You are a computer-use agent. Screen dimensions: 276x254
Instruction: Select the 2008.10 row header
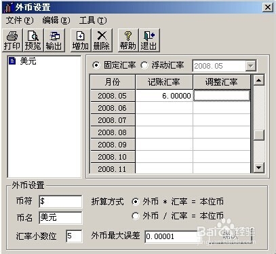113,157
